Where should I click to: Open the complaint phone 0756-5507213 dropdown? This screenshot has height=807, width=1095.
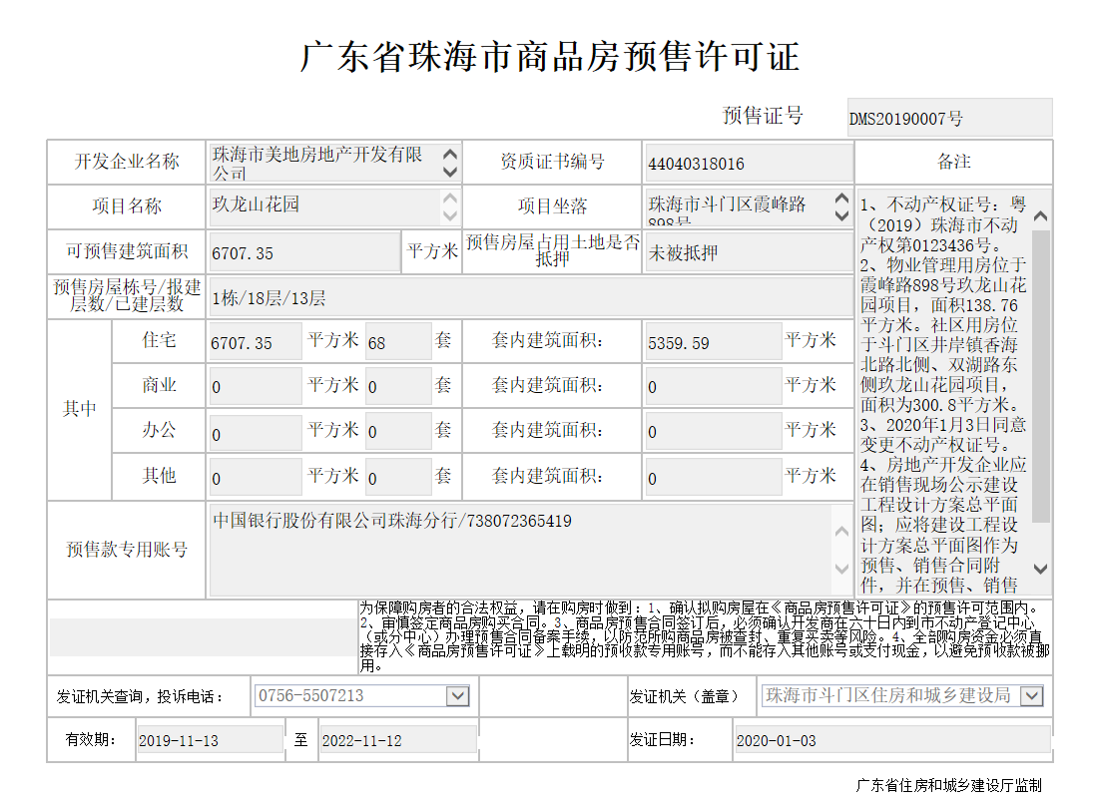(x=457, y=696)
